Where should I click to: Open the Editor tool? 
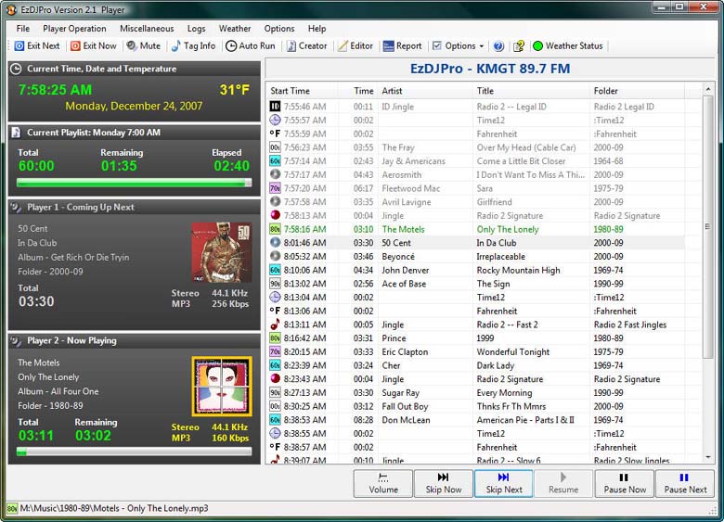coord(356,46)
